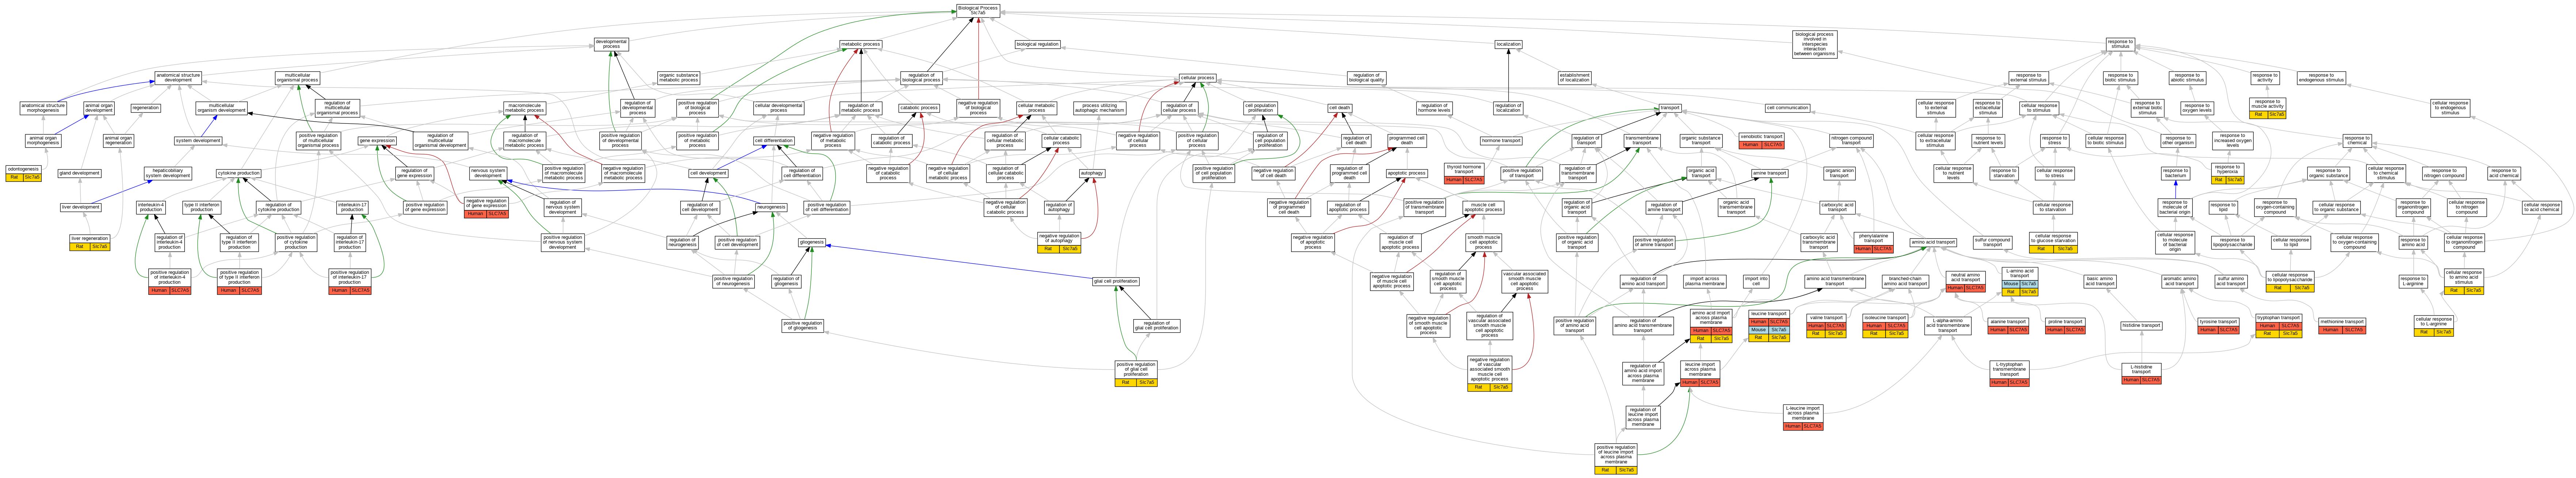
Task: Click the 'response to bacterium' node
Action: pos(2175,173)
